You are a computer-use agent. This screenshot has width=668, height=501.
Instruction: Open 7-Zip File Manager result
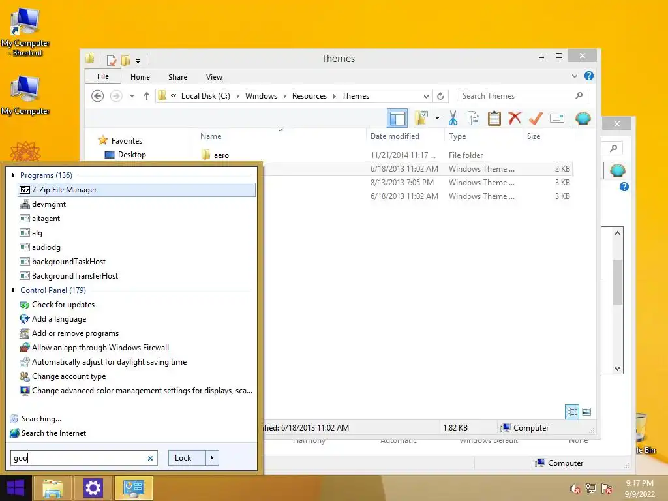[x=136, y=190]
